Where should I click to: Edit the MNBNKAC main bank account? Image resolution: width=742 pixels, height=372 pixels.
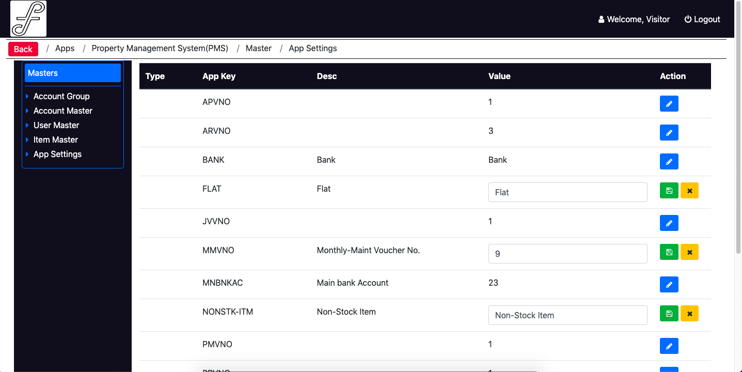pyautogui.click(x=669, y=285)
